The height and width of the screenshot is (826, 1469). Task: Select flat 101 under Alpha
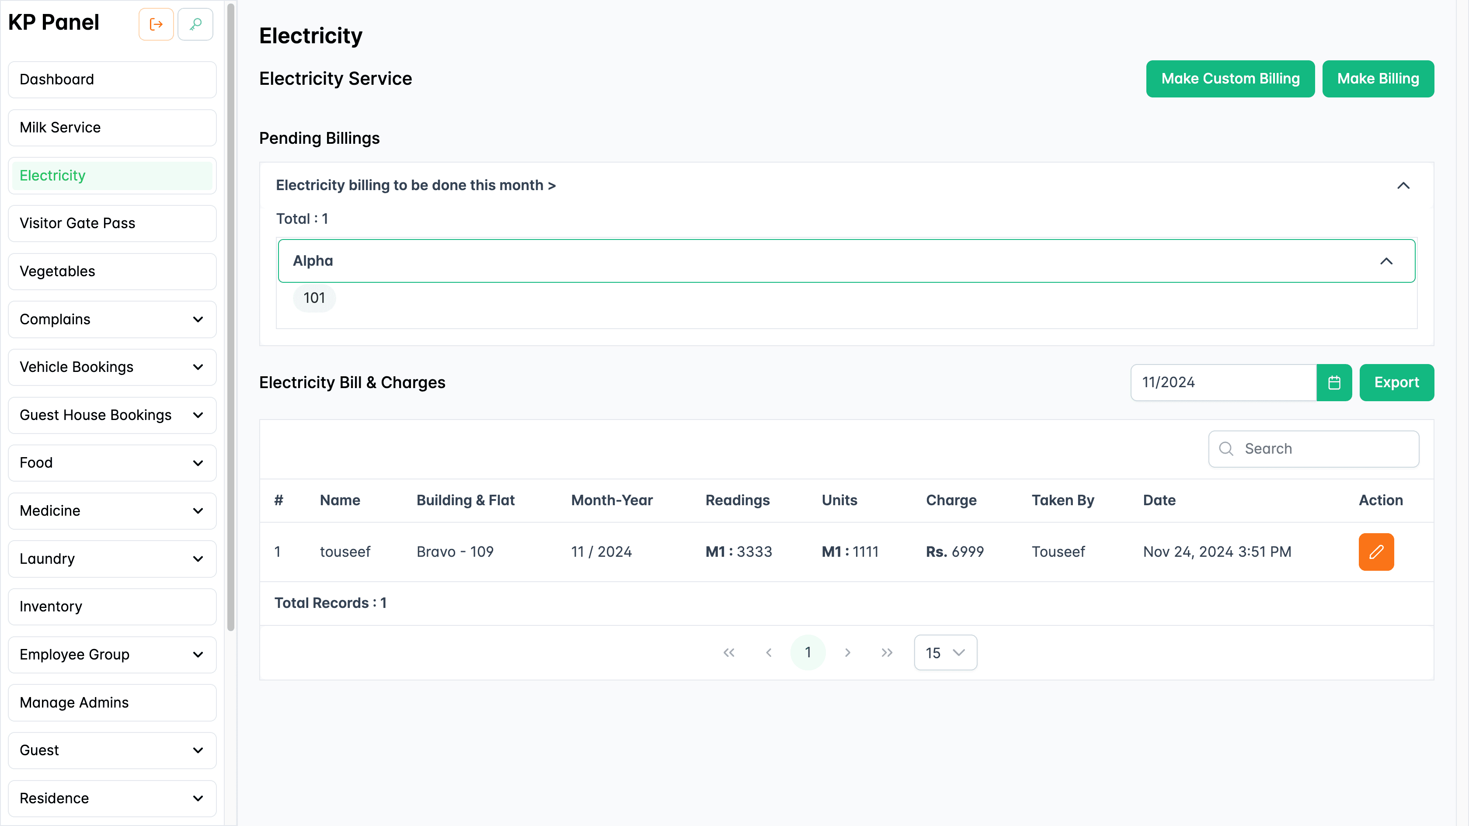point(314,298)
